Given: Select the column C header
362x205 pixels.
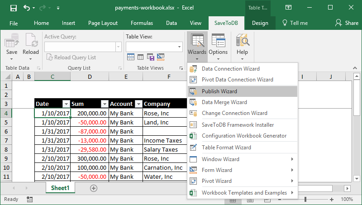Looking at the screenshot, I should coord(52,76).
